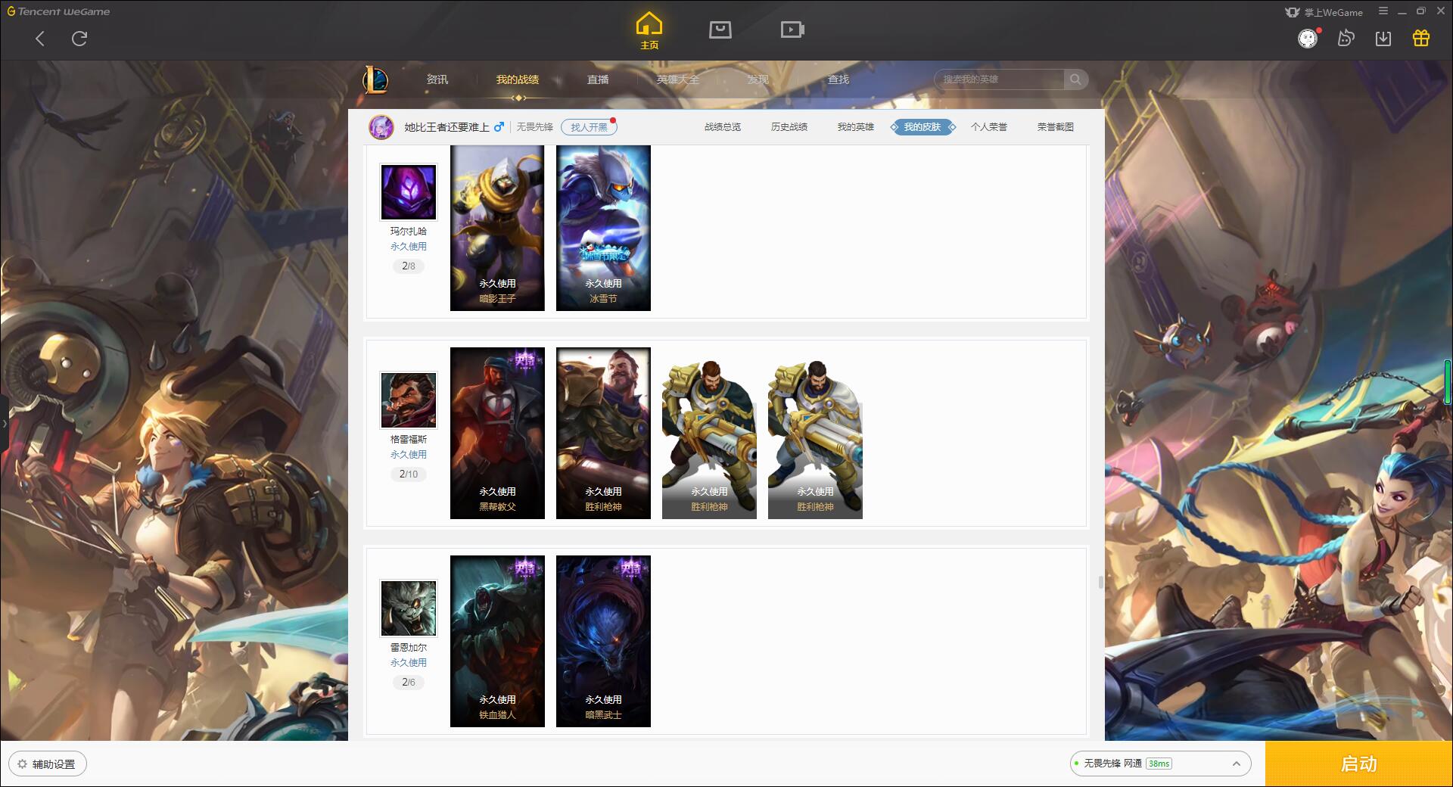The width and height of the screenshot is (1453, 787).
Task: Click the 2/8 skin count badge
Action: 409,266
